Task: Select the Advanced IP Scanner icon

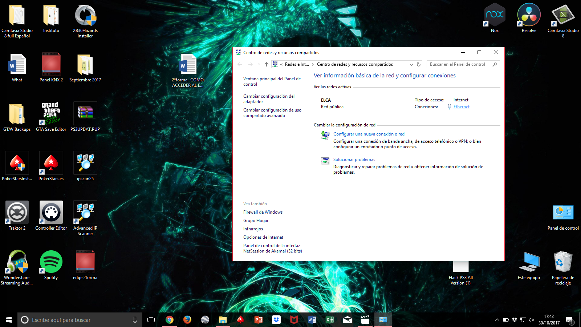Action: point(85,218)
